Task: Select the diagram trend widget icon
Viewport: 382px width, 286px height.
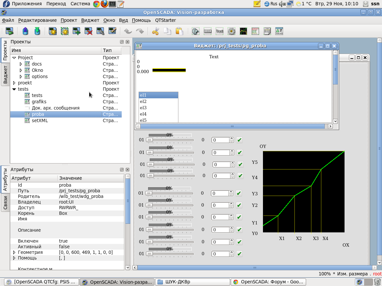Action: click(x=243, y=31)
